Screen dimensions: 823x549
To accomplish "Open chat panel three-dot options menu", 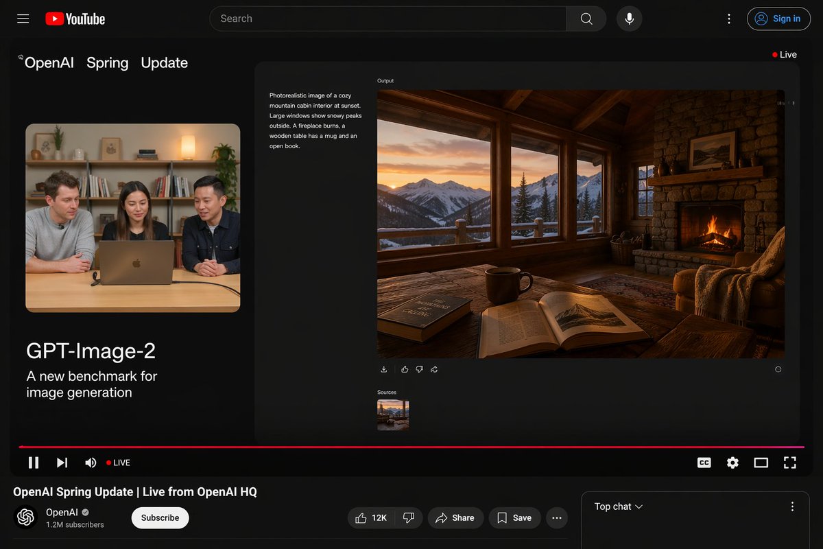I will tap(792, 506).
